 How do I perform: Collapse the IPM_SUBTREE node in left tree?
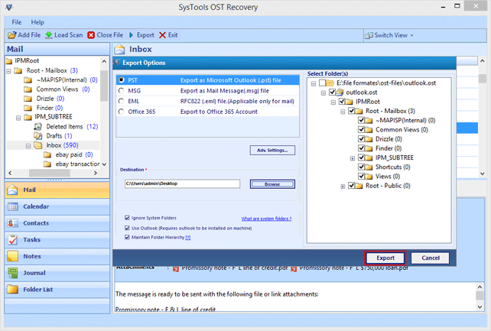18,118
